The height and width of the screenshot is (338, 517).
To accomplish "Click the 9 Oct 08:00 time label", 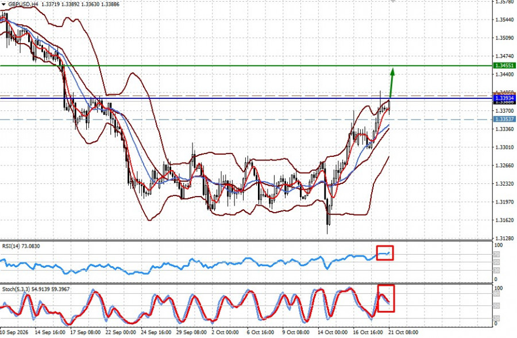I will pyautogui.click(x=296, y=332).
